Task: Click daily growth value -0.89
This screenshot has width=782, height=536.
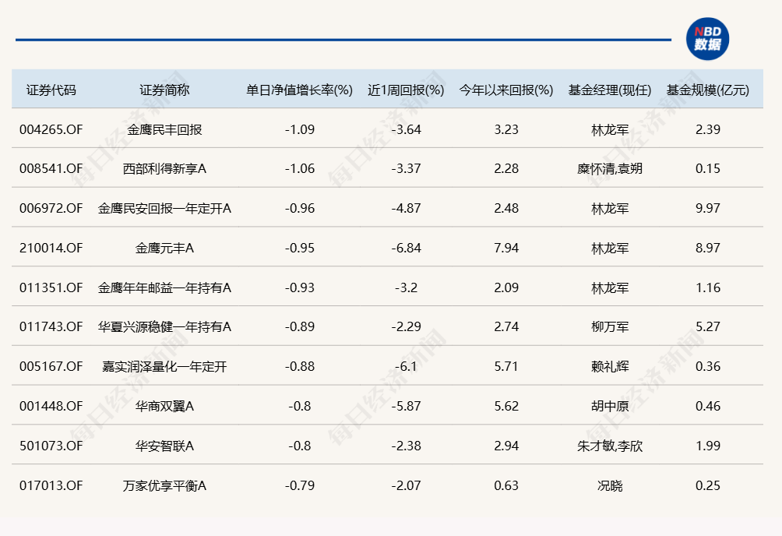Action: [x=299, y=326]
